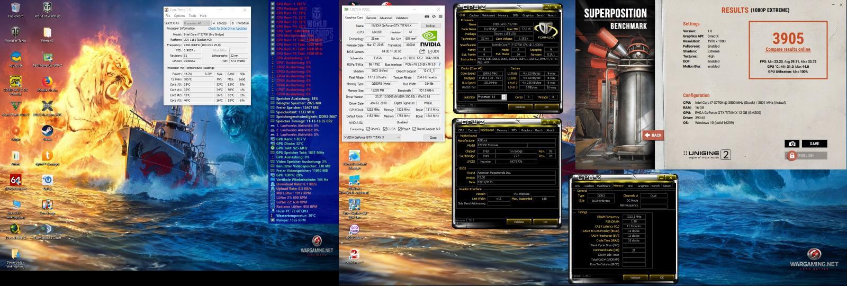
Task: Launch World of Tanks desktop shortcut
Action: click(x=15, y=34)
